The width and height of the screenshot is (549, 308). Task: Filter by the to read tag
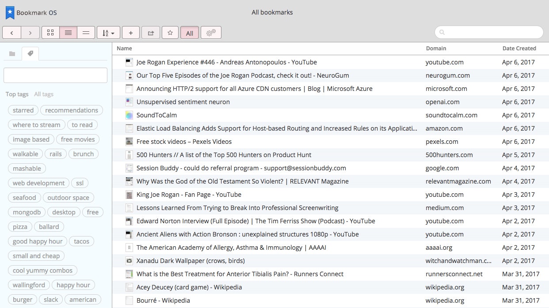pos(82,125)
